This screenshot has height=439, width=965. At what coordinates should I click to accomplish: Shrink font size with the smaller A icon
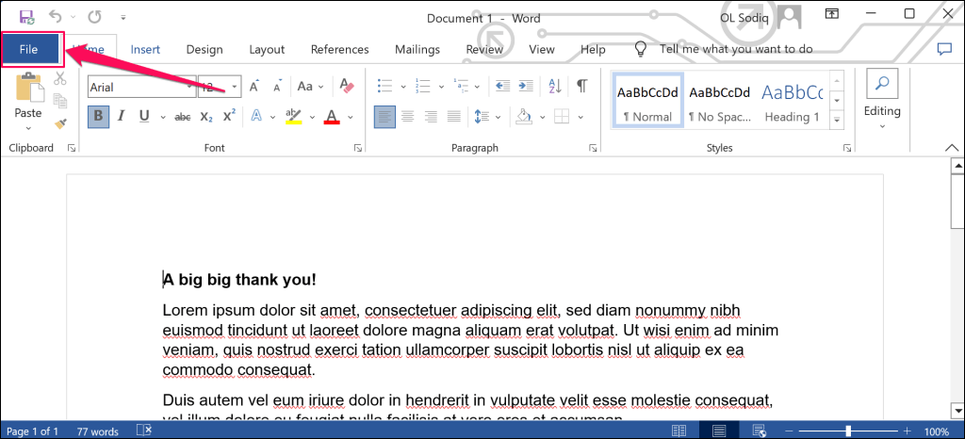pyautogui.click(x=278, y=87)
